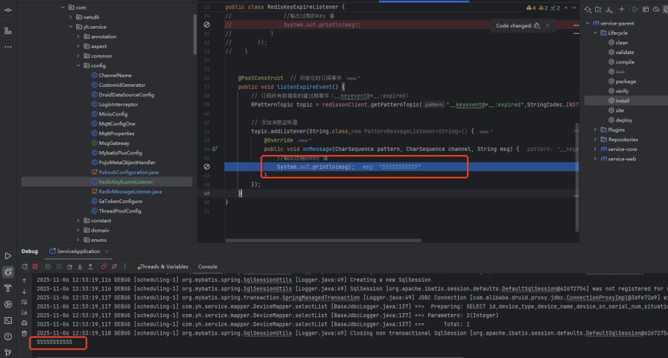The height and width of the screenshot is (358, 668).
Task: Run Maven install lifecycle goal
Action: [622, 101]
